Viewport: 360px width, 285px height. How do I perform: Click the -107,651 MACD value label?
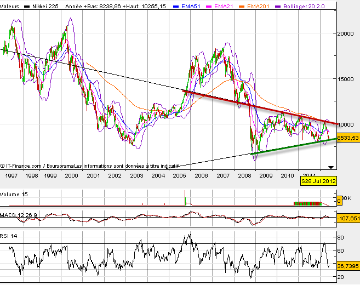click(x=348, y=218)
